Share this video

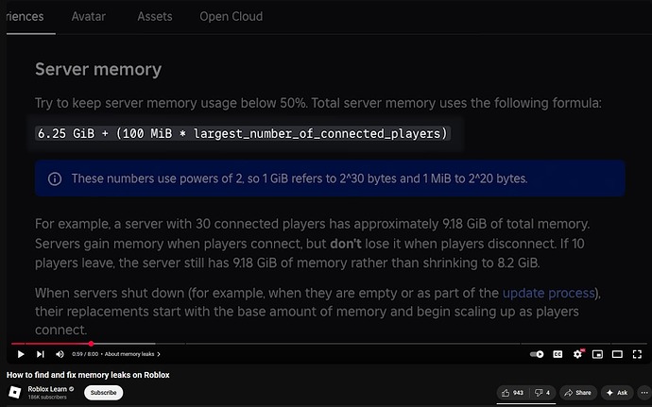[578, 393]
